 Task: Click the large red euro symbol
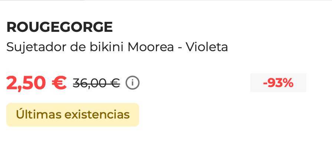pyautogui.click(x=59, y=83)
